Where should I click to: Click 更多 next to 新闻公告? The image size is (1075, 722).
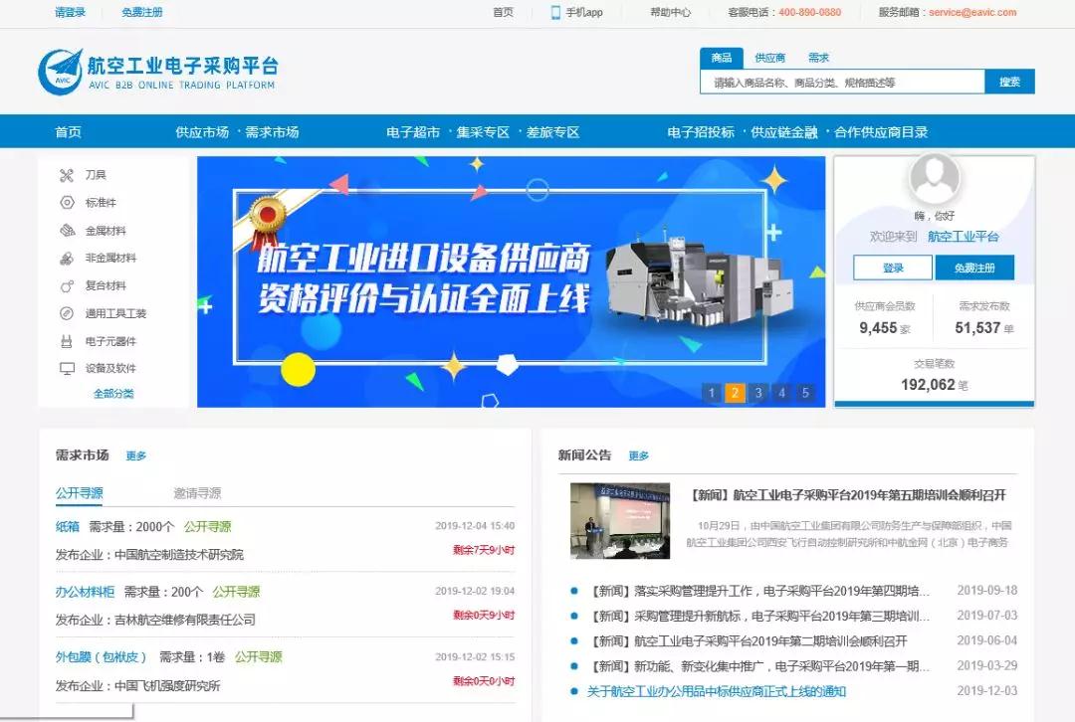[x=638, y=456]
